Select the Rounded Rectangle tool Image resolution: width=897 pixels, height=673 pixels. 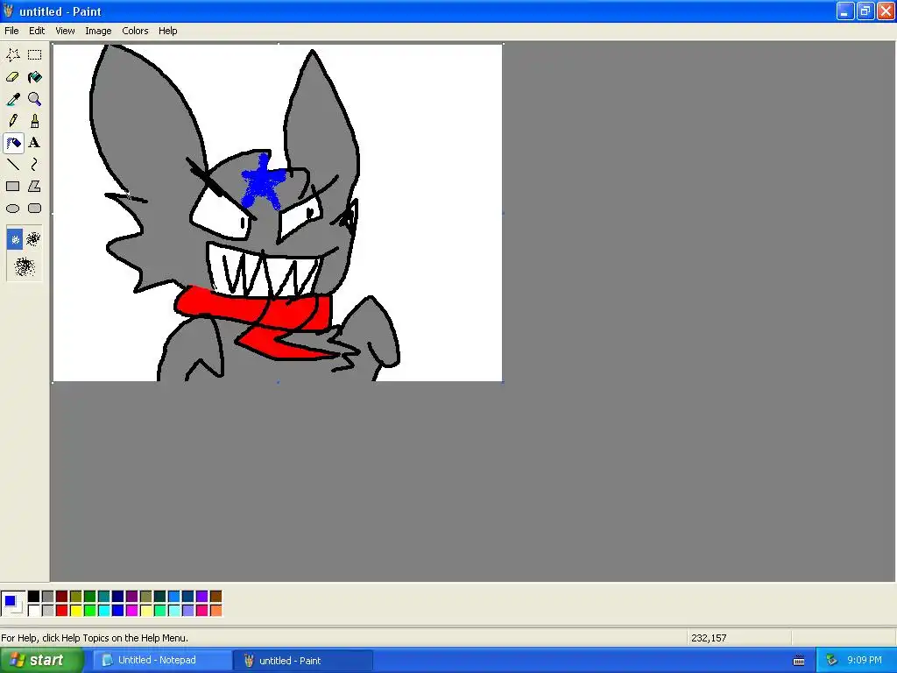35,209
